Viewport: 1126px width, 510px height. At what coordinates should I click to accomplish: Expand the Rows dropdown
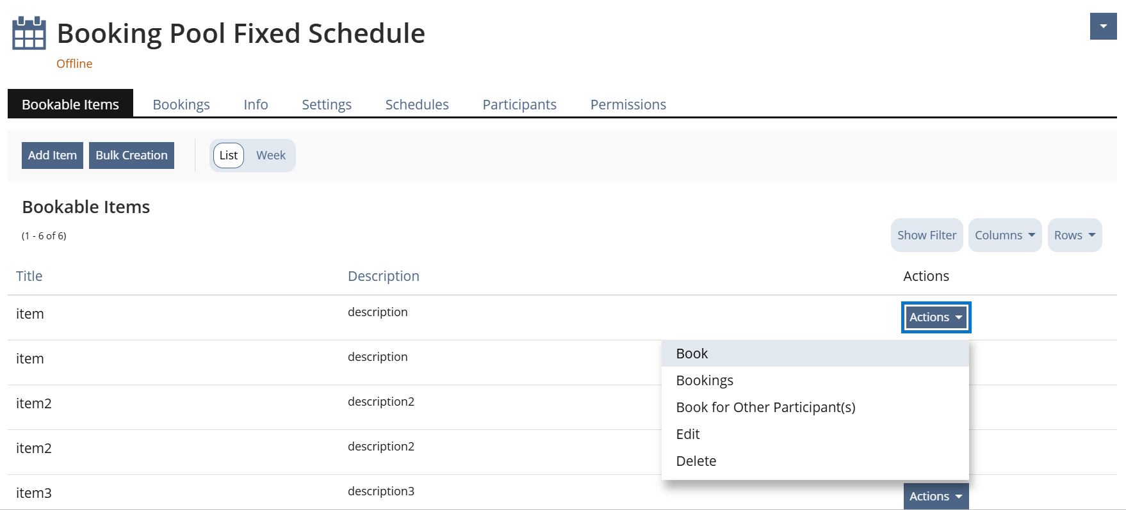coord(1074,235)
